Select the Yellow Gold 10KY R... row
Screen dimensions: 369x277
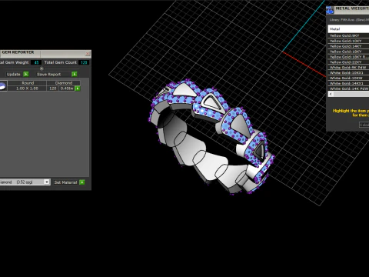point(348,57)
